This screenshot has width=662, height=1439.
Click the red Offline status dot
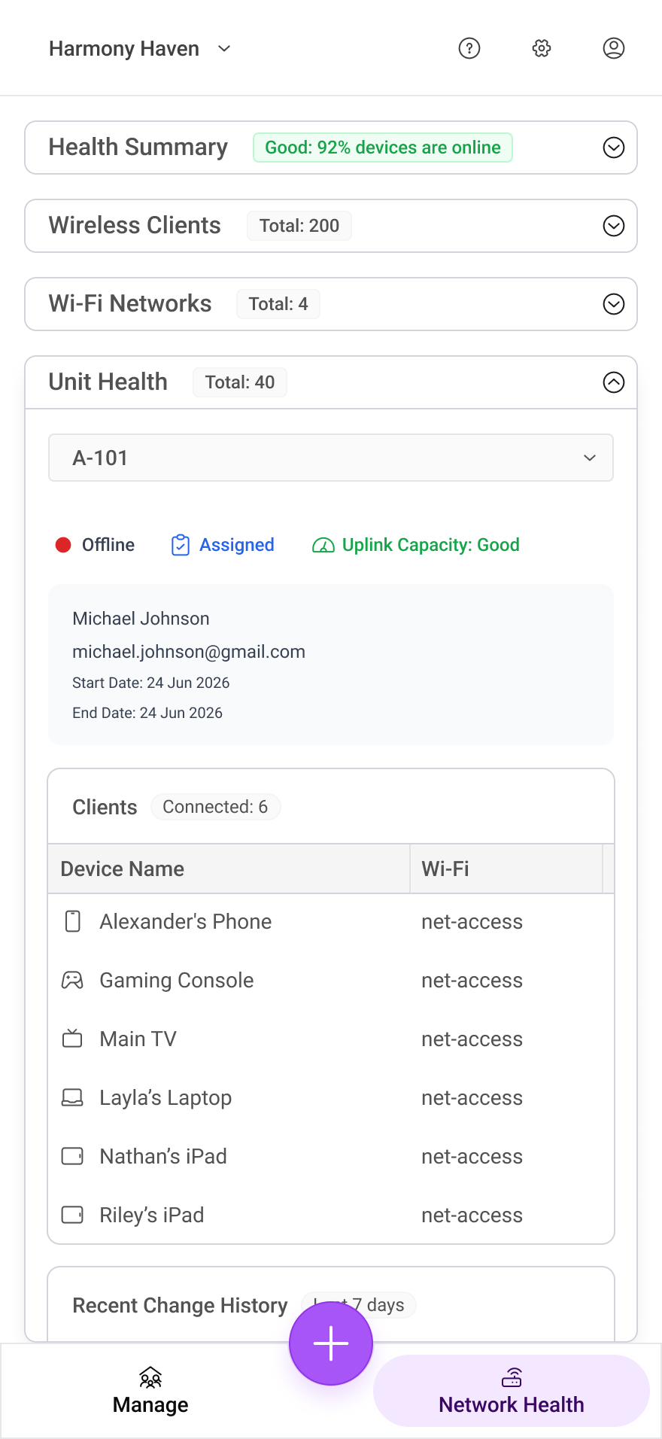point(63,545)
